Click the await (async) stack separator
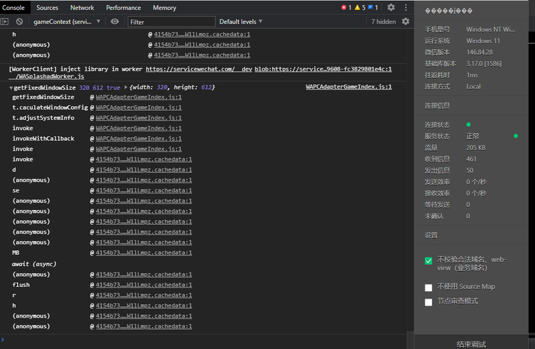 pyautogui.click(x=34, y=264)
